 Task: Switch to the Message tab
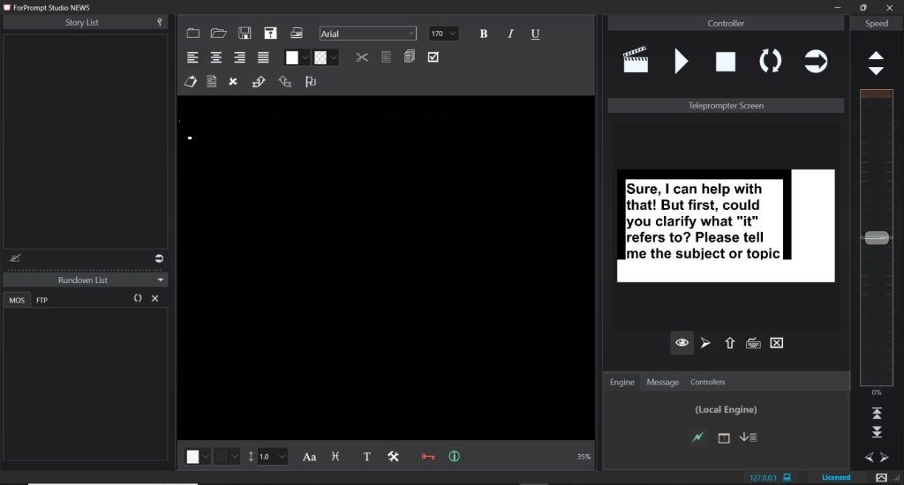[x=662, y=382]
